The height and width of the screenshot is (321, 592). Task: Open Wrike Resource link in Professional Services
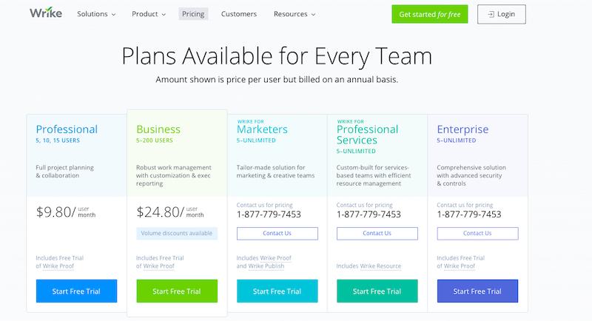tap(380, 266)
